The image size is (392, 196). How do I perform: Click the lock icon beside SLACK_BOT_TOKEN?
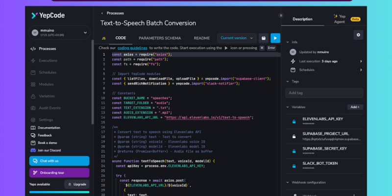[294, 165]
